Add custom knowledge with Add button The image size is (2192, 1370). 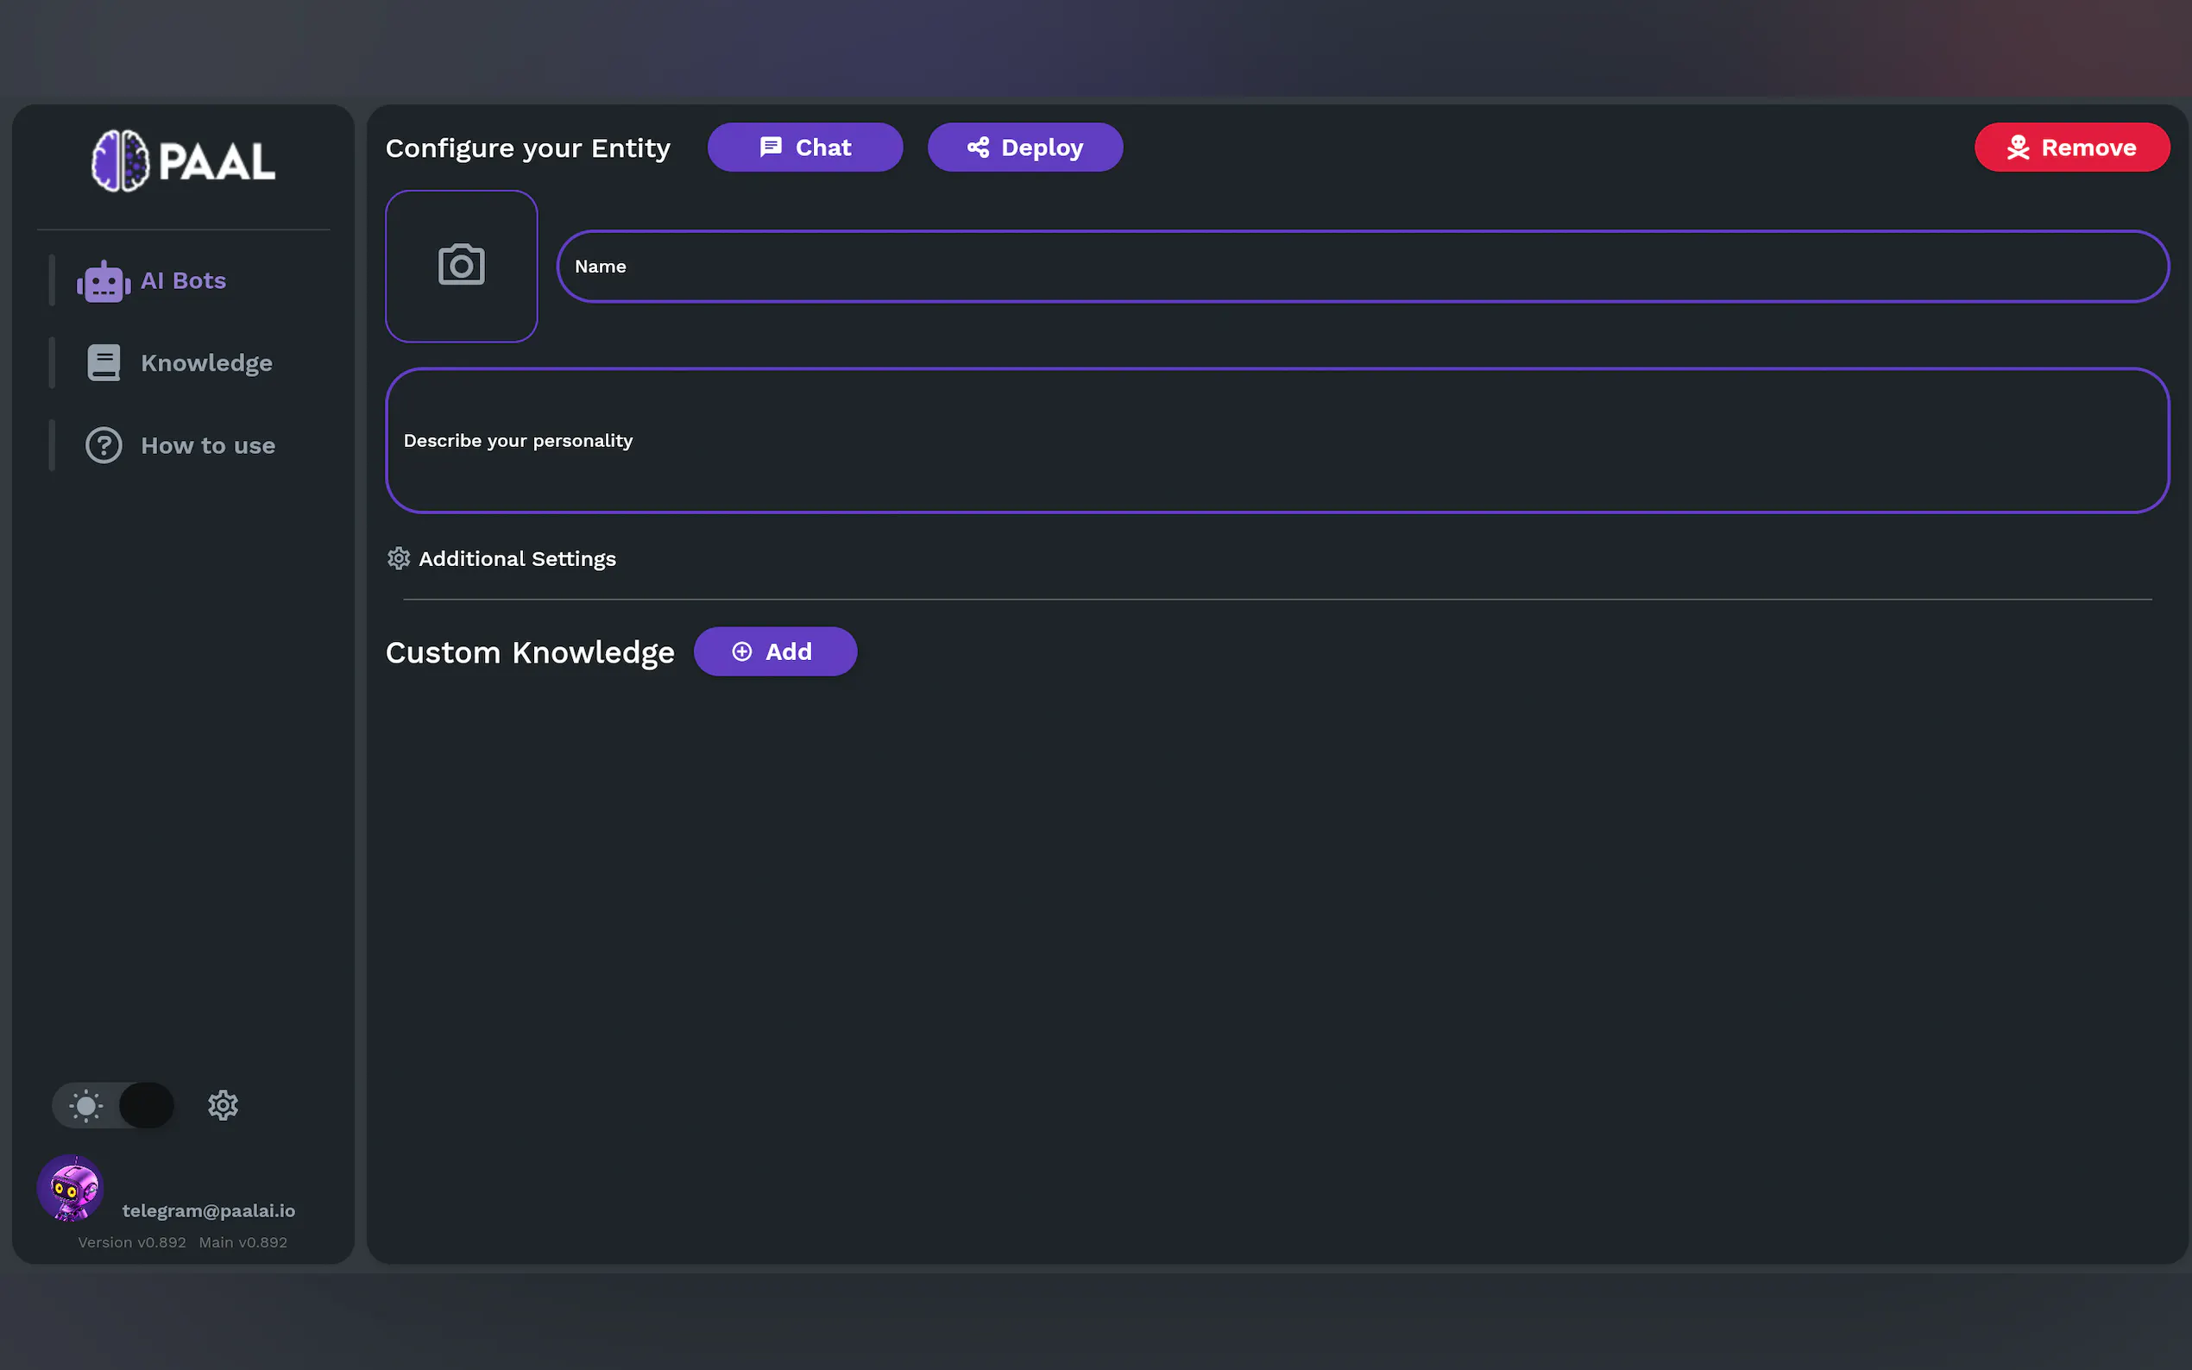point(775,651)
